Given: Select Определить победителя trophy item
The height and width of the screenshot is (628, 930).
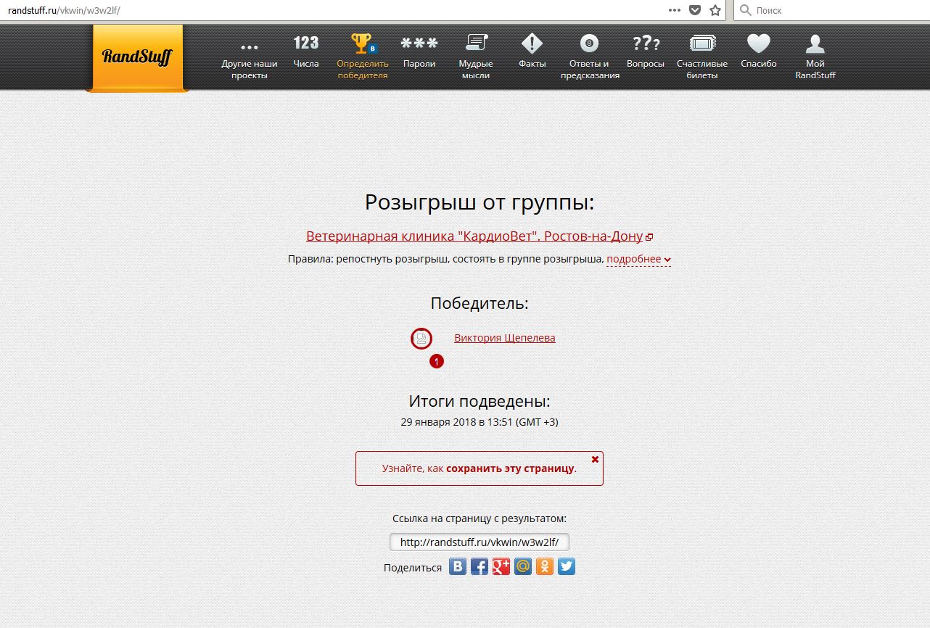Looking at the screenshot, I should [362, 58].
